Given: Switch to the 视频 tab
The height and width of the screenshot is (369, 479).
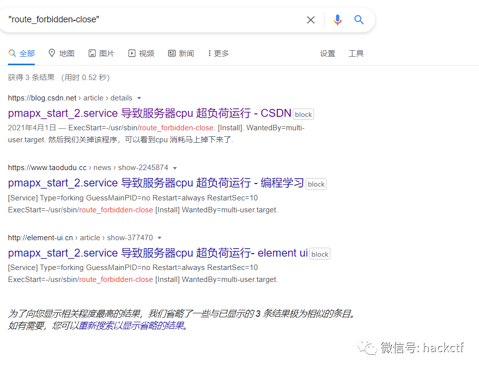Looking at the screenshot, I should coord(141,54).
